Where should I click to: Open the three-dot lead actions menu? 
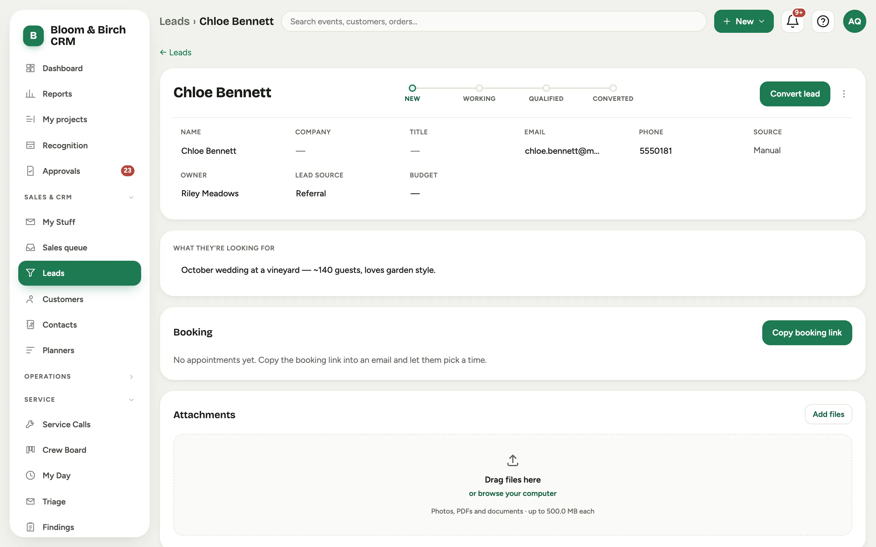844,94
